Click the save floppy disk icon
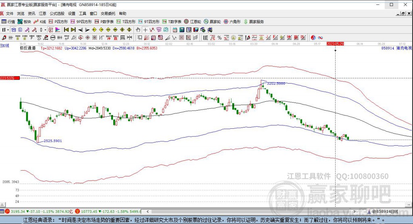This screenshot has height=224, width=413. click(x=196, y=30)
